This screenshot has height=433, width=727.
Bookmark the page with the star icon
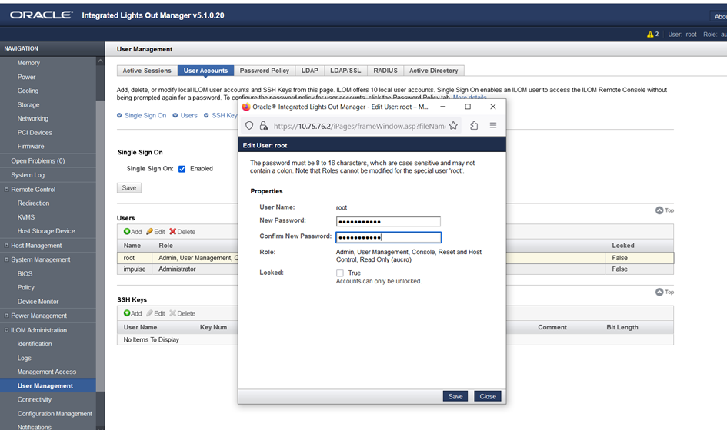(x=453, y=126)
